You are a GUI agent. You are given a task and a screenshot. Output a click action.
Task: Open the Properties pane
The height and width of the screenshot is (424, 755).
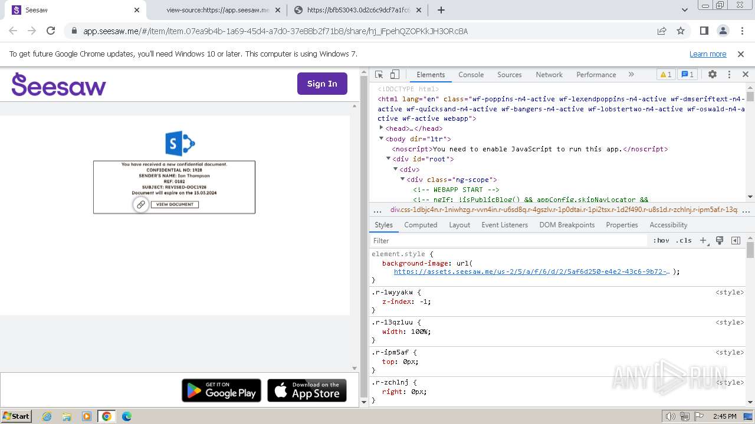pyautogui.click(x=622, y=225)
